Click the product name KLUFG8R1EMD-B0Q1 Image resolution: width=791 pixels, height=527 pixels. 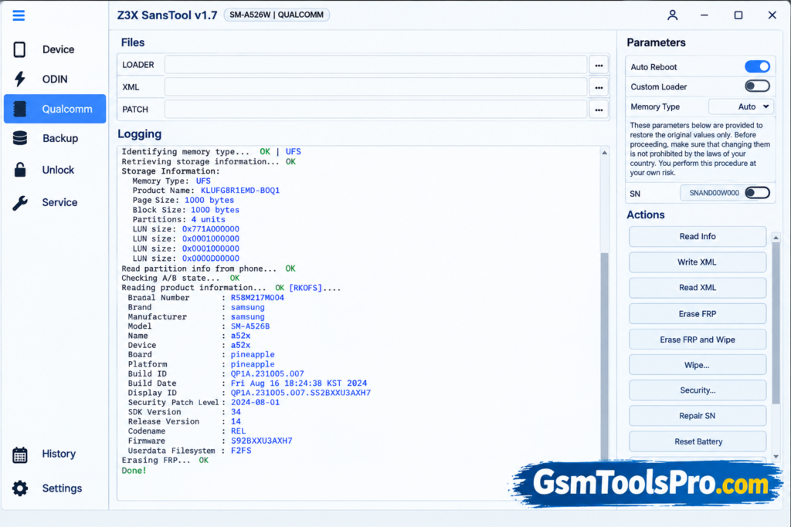pos(240,191)
